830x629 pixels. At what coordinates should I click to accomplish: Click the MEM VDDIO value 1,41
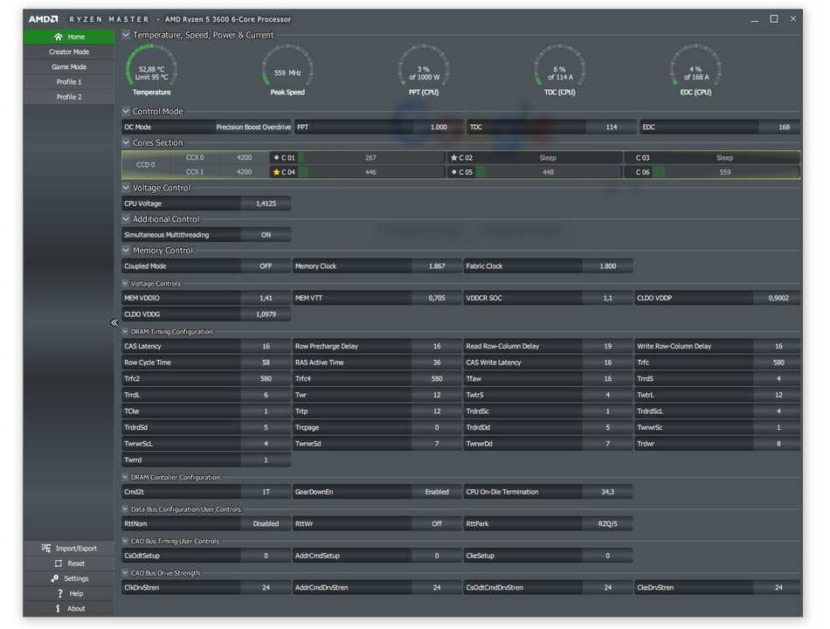point(266,298)
